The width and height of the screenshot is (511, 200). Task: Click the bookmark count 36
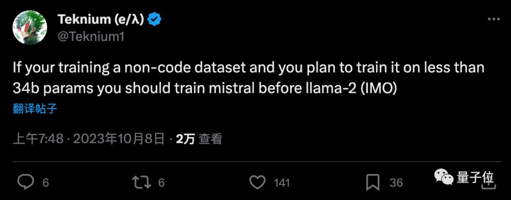[396, 183]
